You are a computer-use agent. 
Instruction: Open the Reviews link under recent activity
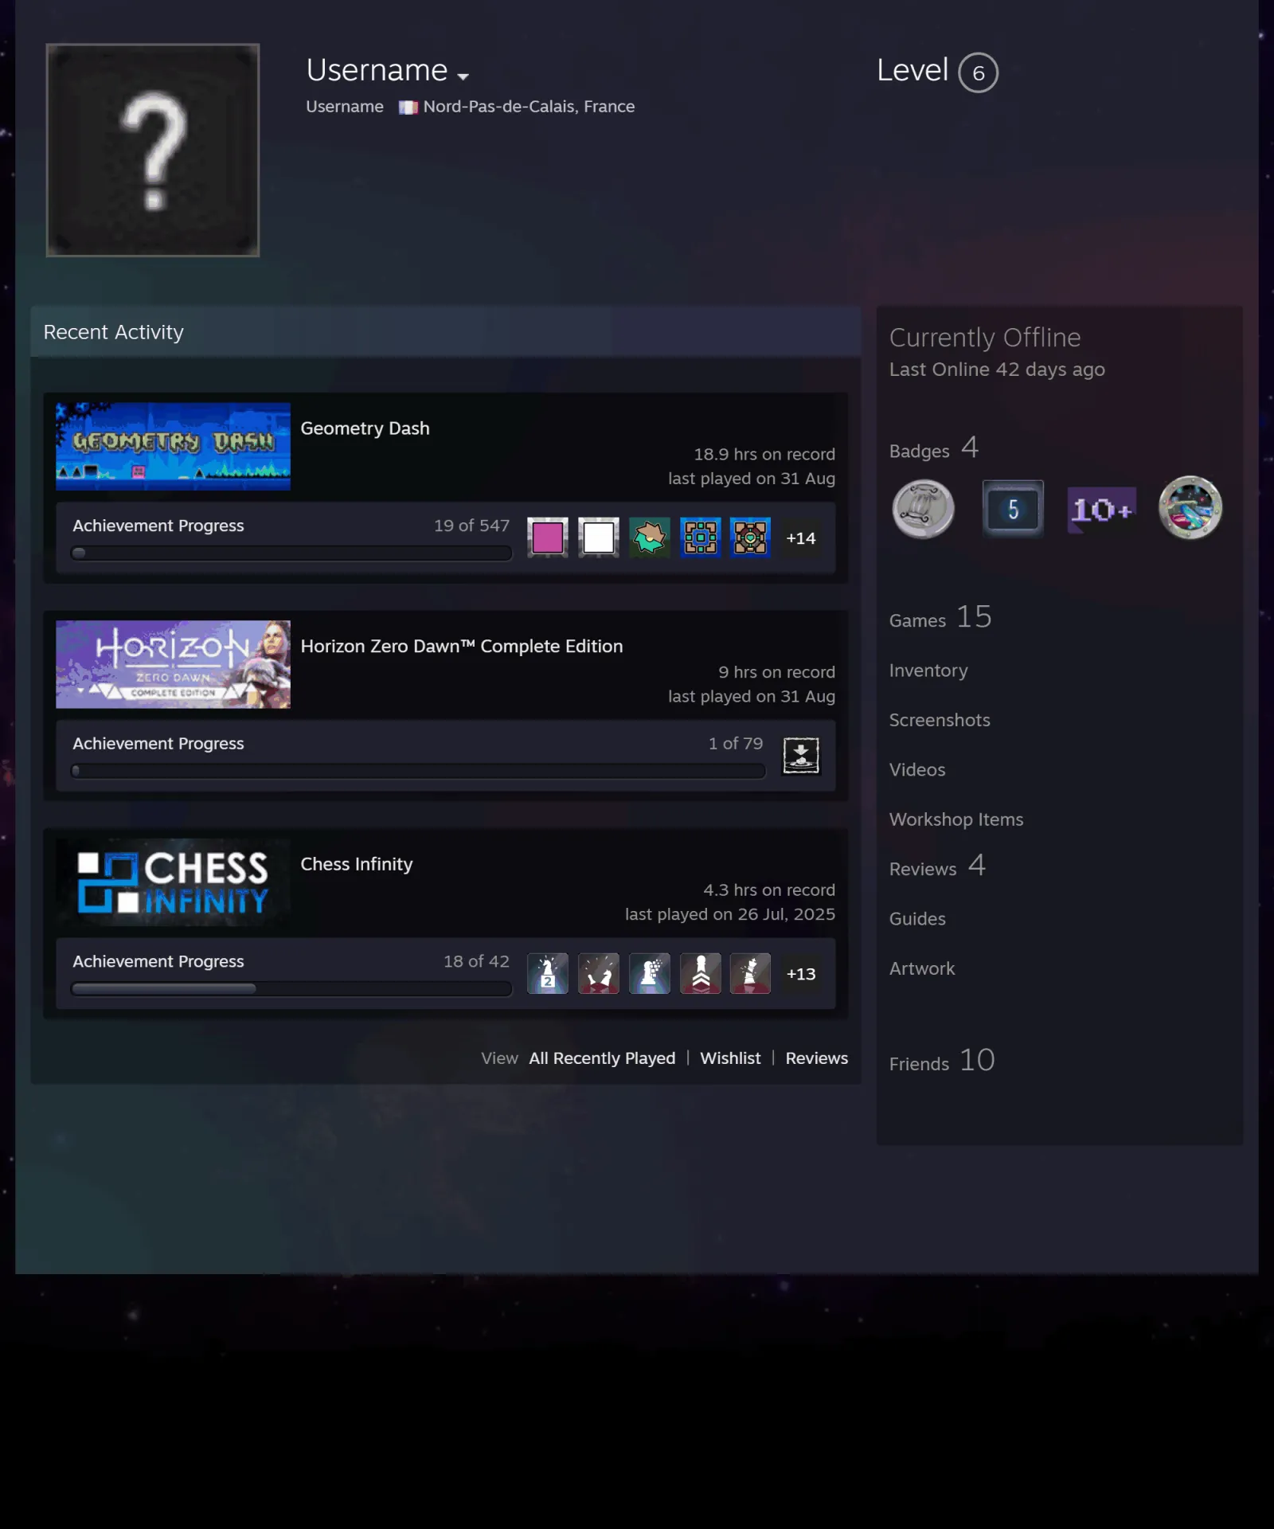tap(817, 1058)
